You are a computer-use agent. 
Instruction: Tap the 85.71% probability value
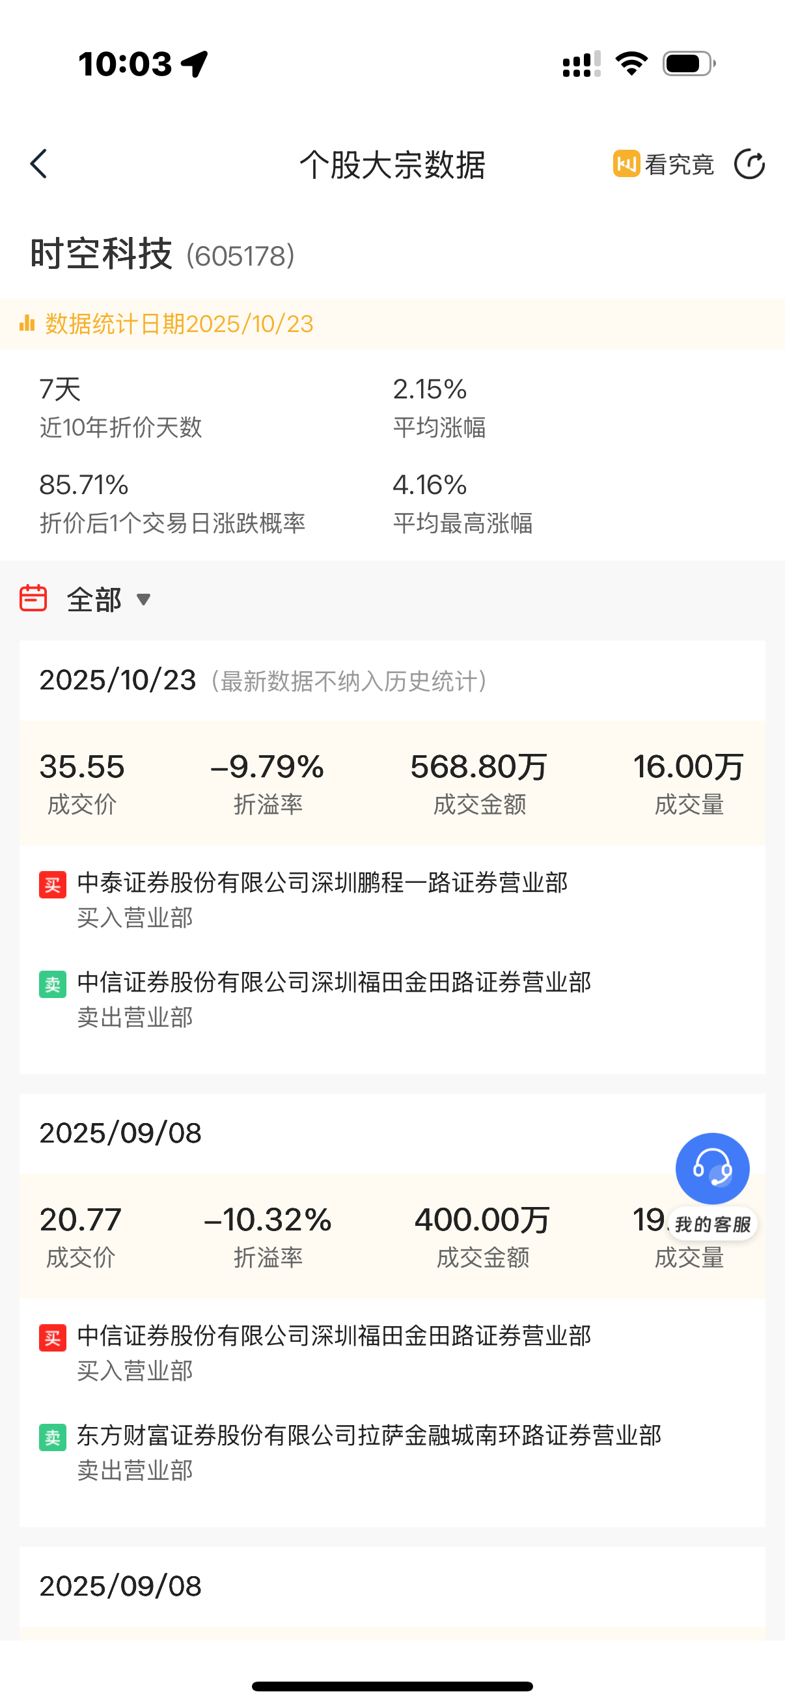tap(84, 485)
